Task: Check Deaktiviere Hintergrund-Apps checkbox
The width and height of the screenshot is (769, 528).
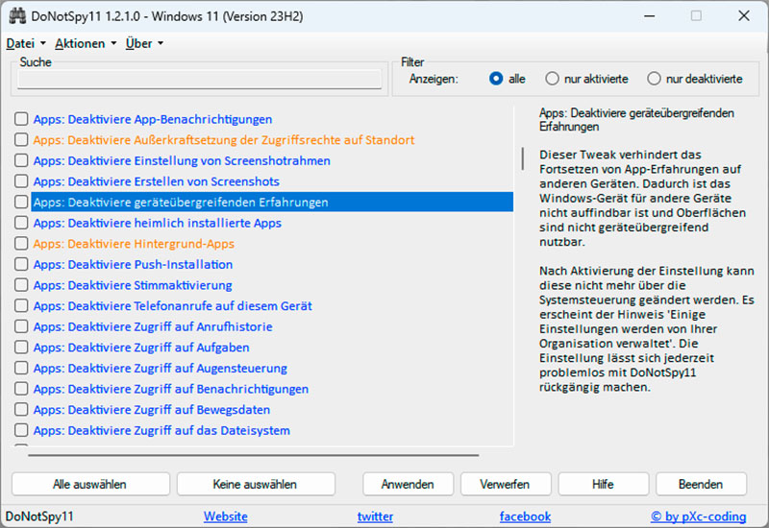Action: click(21, 244)
